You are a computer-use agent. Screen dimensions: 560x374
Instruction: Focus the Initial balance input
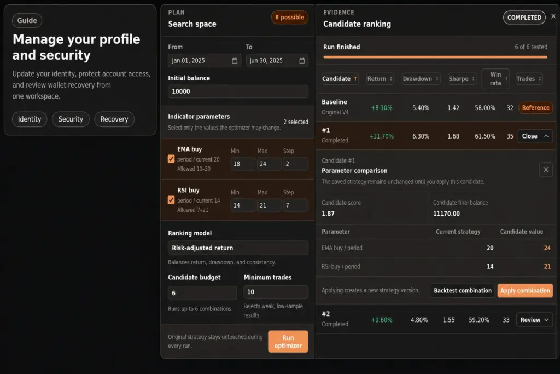click(x=238, y=91)
